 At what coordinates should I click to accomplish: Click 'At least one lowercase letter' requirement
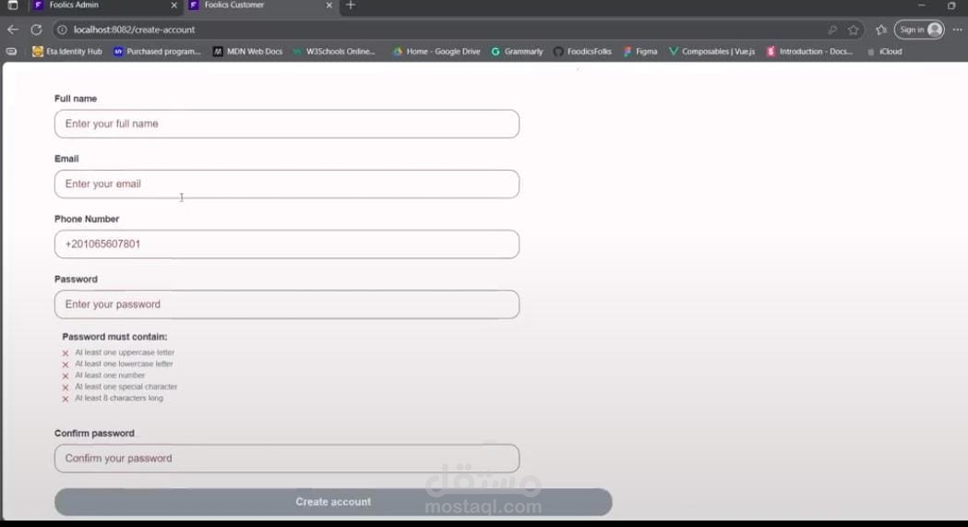[124, 364]
